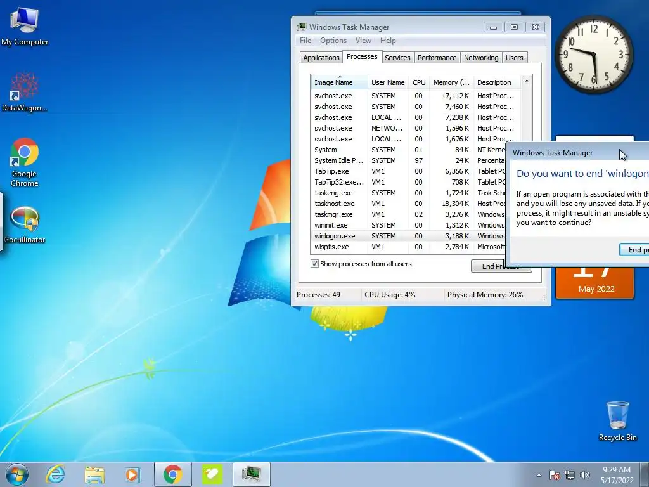Select the taskmgr.exe process row
Viewport: 649px width, 487px height.
pyautogui.click(x=408, y=214)
